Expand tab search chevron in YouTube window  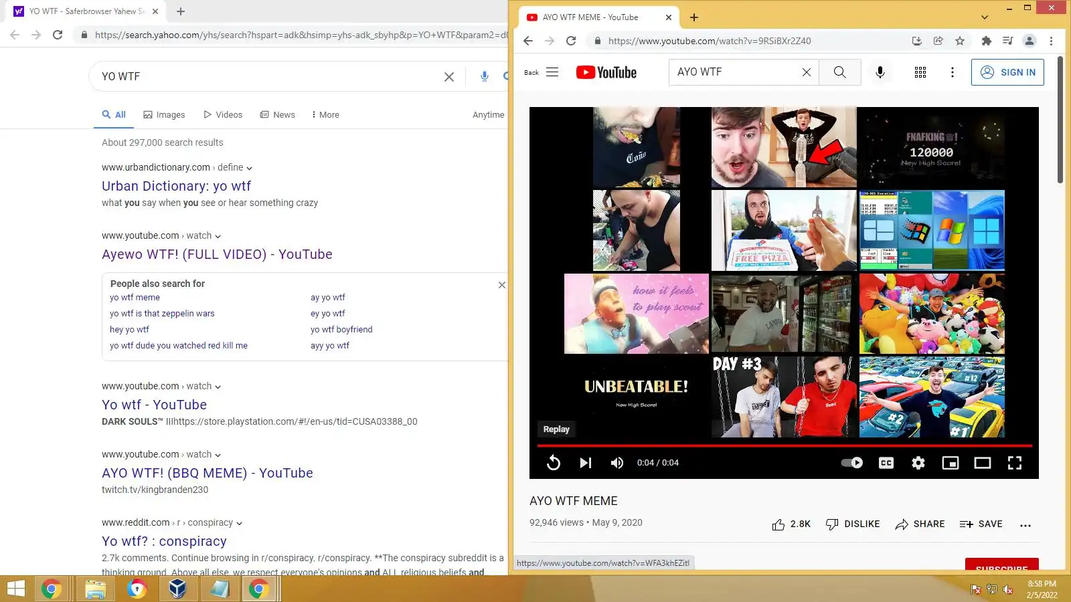[985, 17]
